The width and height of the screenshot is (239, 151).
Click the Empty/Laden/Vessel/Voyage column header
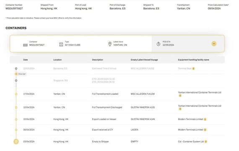(144, 60)
